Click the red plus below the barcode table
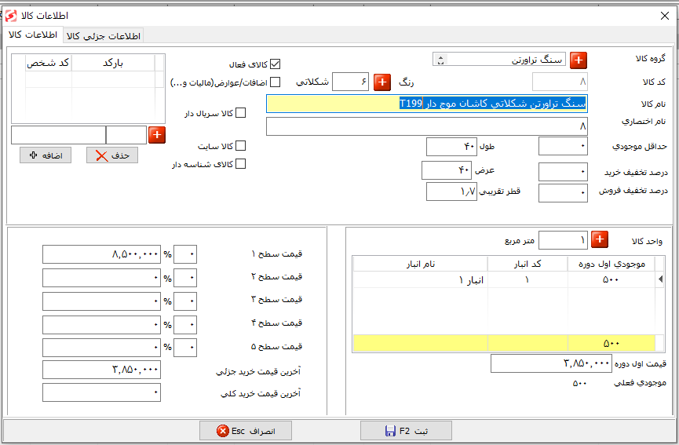The image size is (679, 445). (157, 135)
